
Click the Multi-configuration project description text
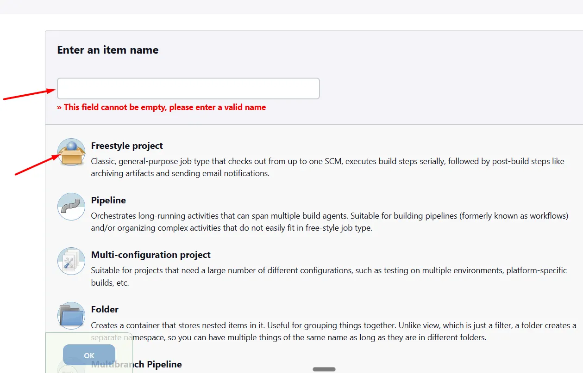coord(329,276)
